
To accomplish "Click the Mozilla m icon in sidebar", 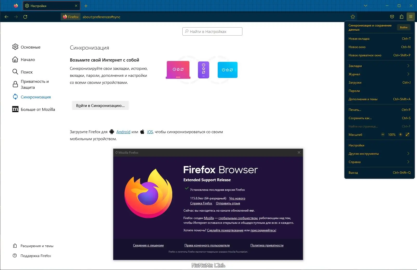I will pyautogui.click(x=15, y=109).
